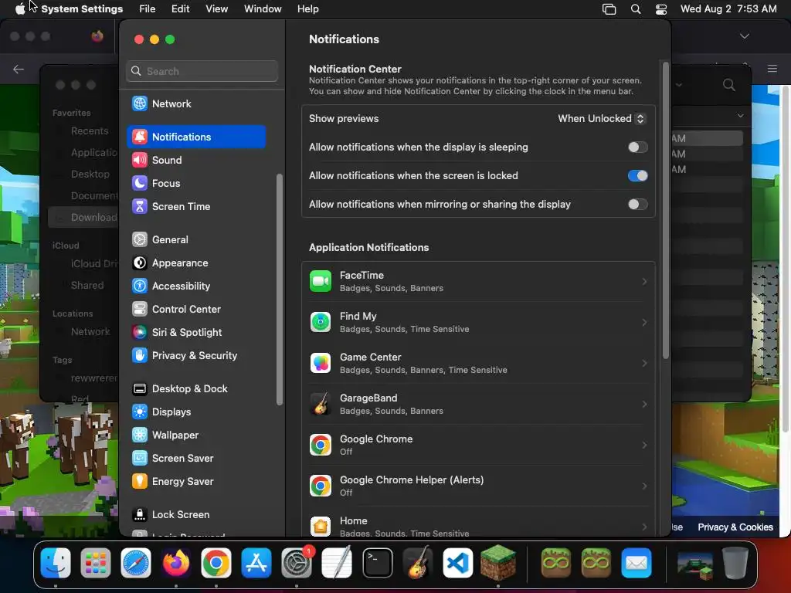Open Mail from the Dock
The width and height of the screenshot is (791, 593).
tap(637, 563)
